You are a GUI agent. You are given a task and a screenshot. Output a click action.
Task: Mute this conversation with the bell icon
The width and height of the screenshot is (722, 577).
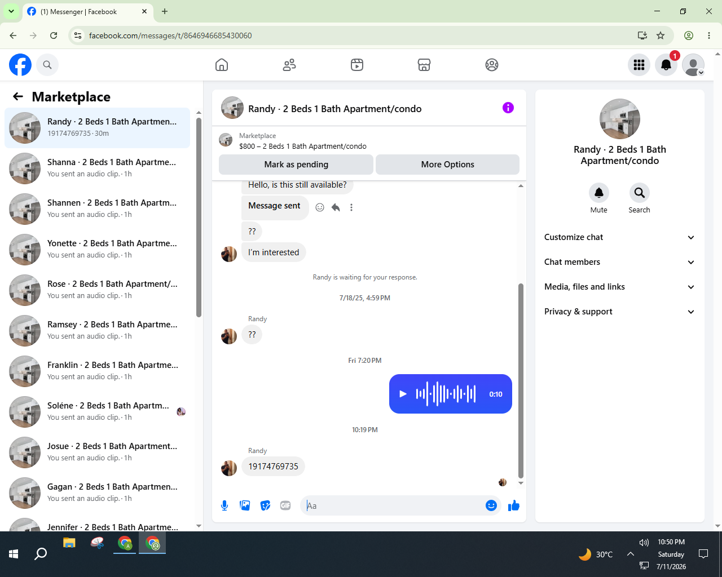(x=599, y=193)
